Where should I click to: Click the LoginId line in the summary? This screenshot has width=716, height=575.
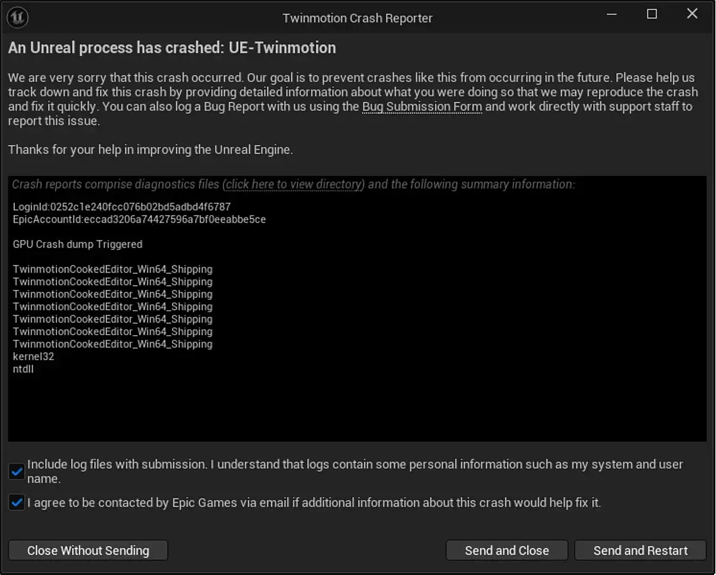122,207
